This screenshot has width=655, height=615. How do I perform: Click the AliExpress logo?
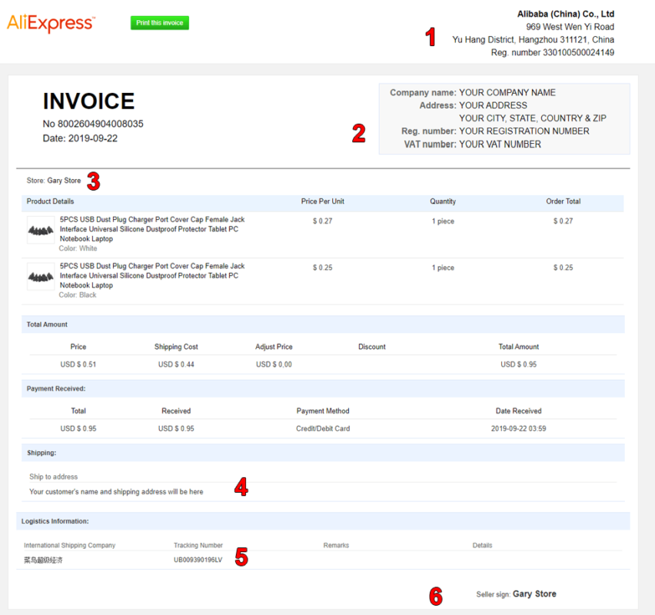click(x=51, y=23)
